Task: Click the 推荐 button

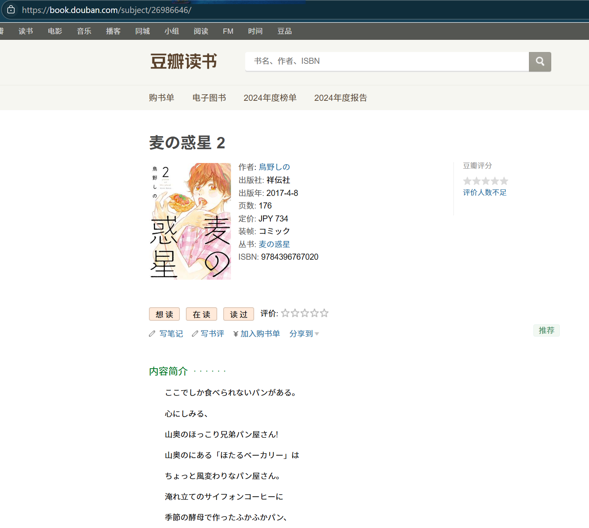Action: [546, 330]
